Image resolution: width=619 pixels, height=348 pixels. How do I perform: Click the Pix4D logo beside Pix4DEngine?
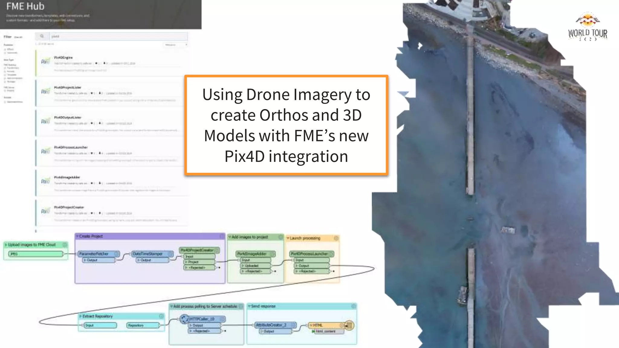tap(45, 61)
